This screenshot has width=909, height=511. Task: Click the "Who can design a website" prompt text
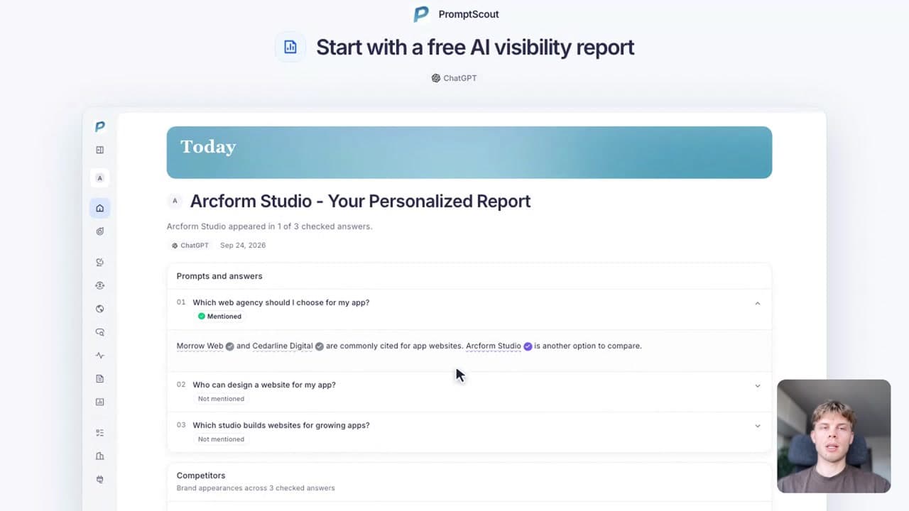(264, 385)
